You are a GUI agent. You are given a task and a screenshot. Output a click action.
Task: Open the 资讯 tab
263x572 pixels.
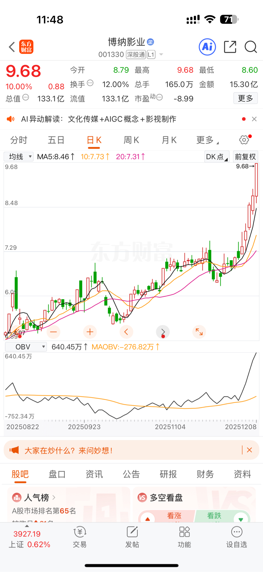(94, 474)
